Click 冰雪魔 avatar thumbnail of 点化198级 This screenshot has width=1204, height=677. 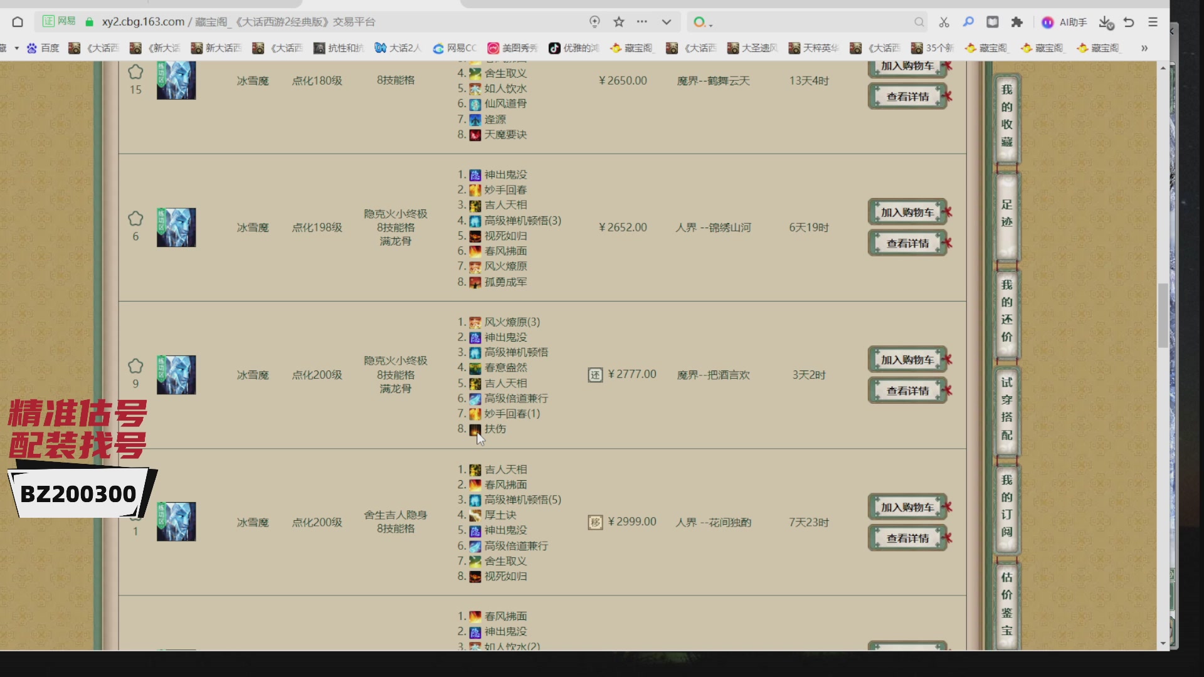click(176, 228)
